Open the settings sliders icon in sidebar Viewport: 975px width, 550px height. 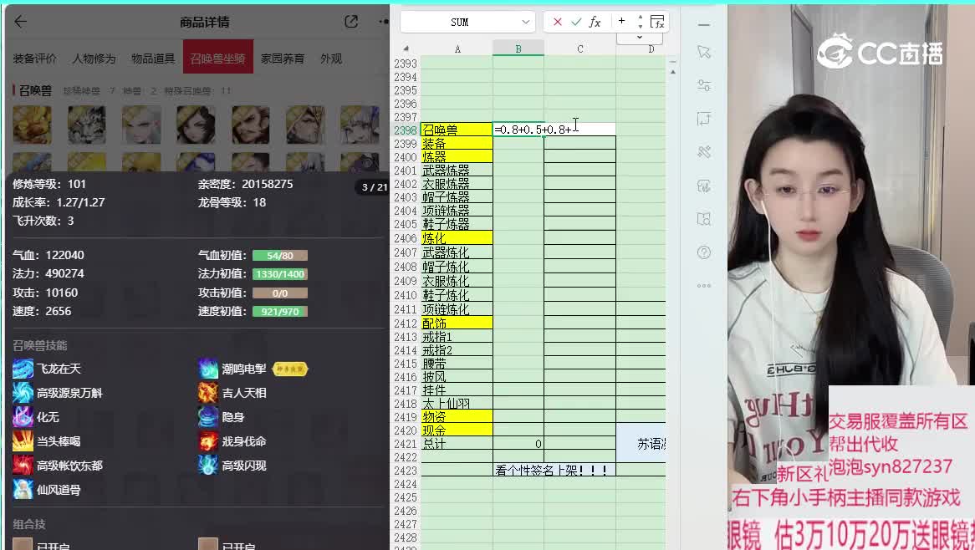tap(704, 85)
